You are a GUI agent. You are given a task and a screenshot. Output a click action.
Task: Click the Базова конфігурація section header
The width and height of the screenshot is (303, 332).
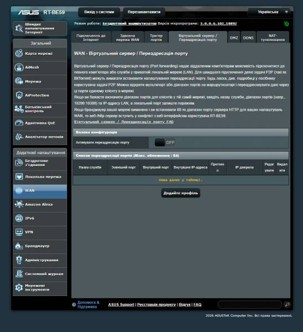(x=181, y=132)
